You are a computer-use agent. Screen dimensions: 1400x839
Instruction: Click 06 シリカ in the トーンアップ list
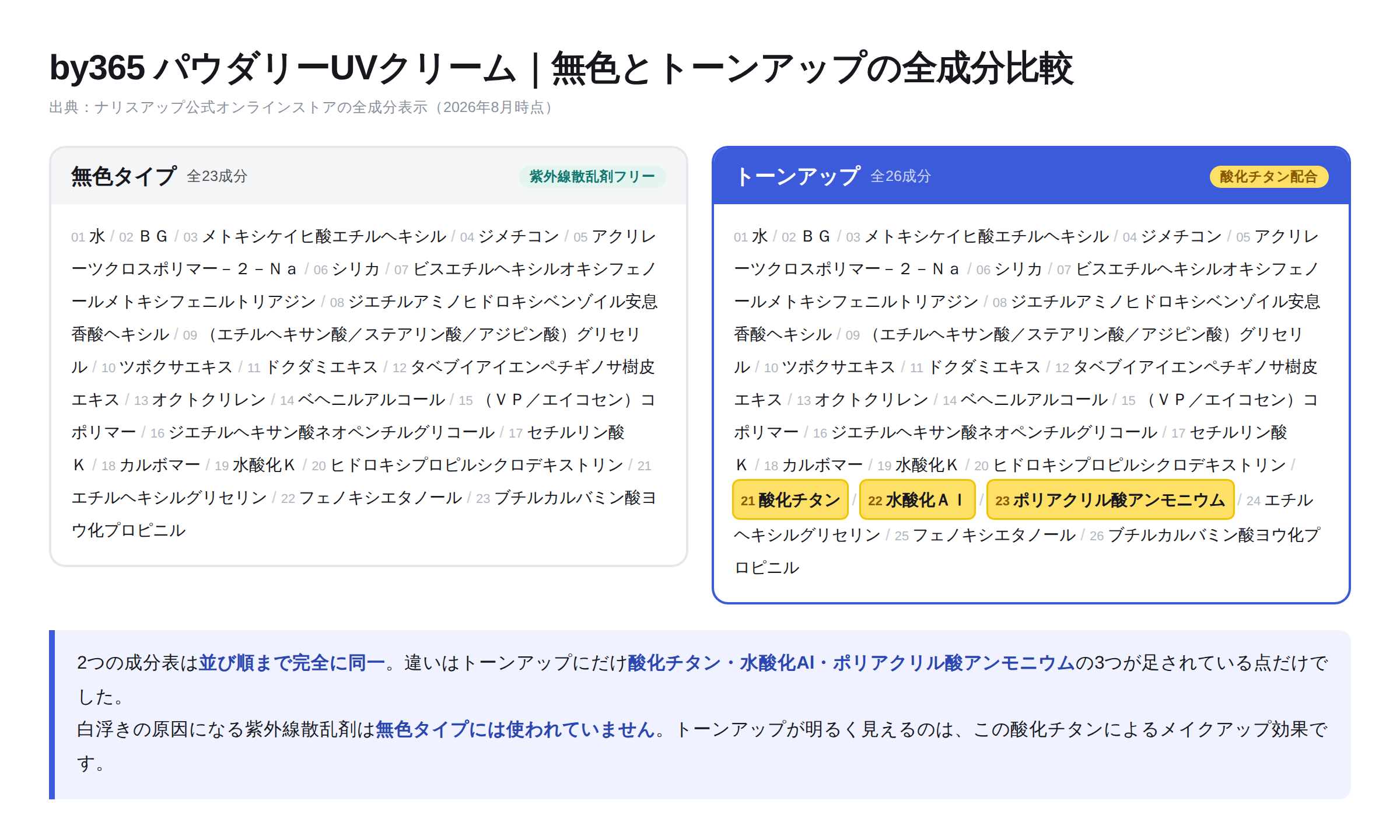tap(1010, 269)
